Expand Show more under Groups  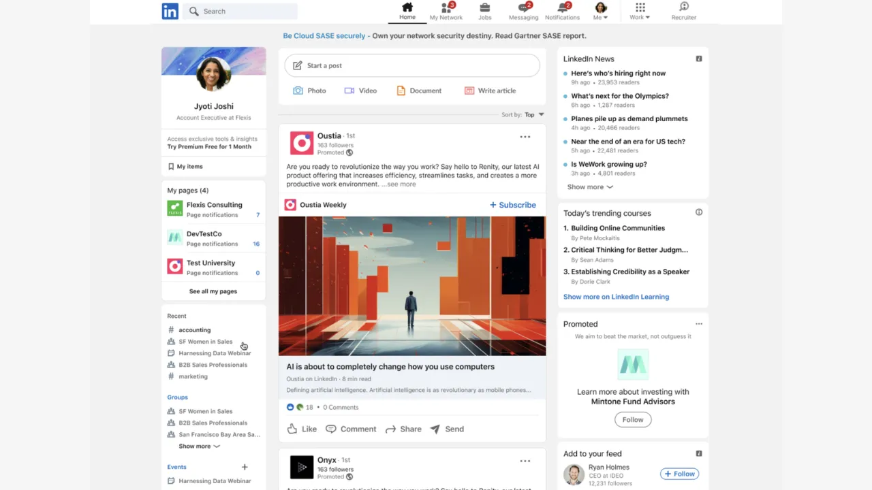[x=199, y=446]
